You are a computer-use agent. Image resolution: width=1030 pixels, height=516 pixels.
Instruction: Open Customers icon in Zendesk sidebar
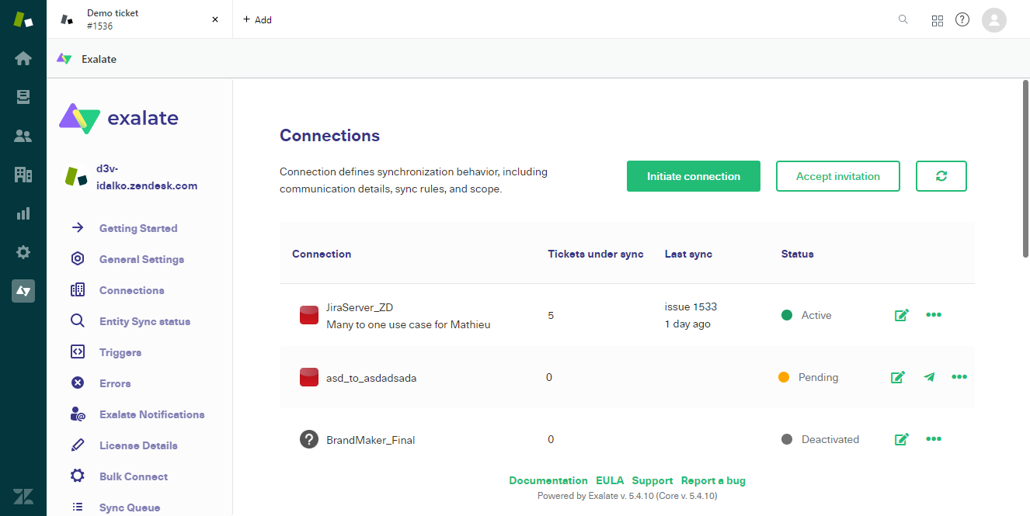[23, 136]
